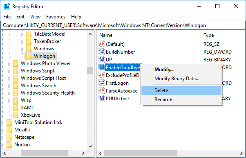Click the Norton folder icon
The height and width of the screenshot is (158, 246).
(x=9, y=144)
